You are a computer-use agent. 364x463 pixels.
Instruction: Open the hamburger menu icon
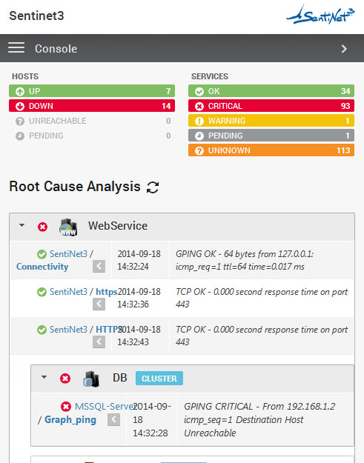click(16, 47)
